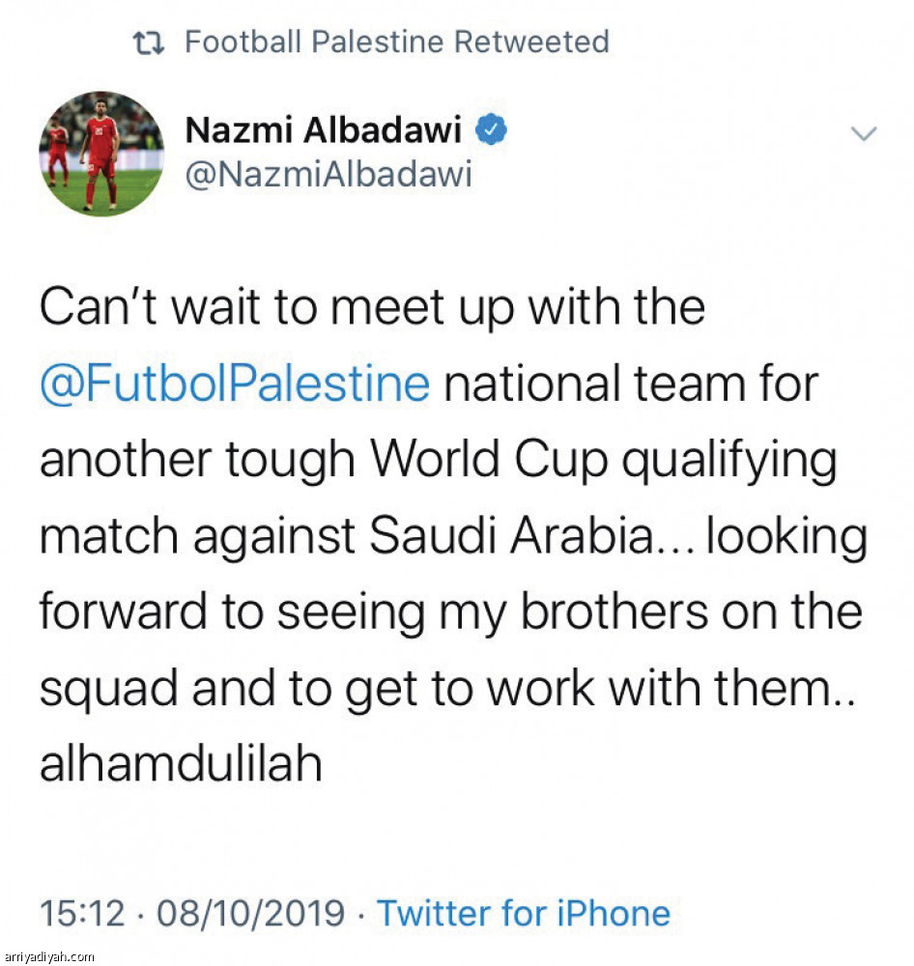Click the first line "Can't wait to meet up"
Image resolution: width=914 pixels, height=966 pixels.
coord(372,308)
